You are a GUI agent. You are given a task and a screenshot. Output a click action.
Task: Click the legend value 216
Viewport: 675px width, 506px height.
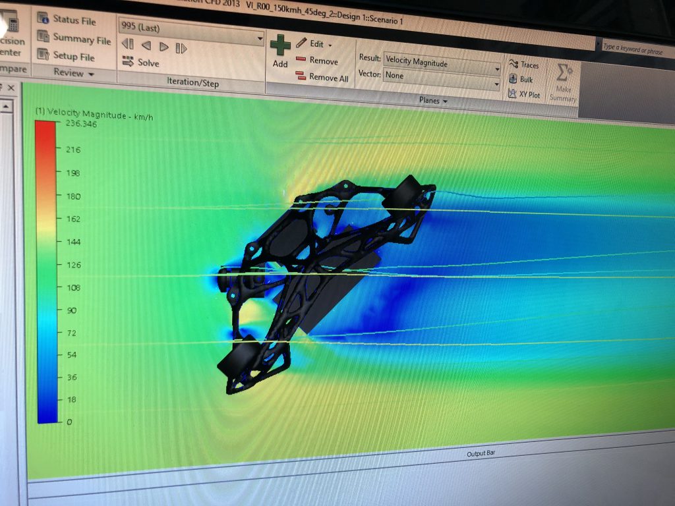[73, 150]
